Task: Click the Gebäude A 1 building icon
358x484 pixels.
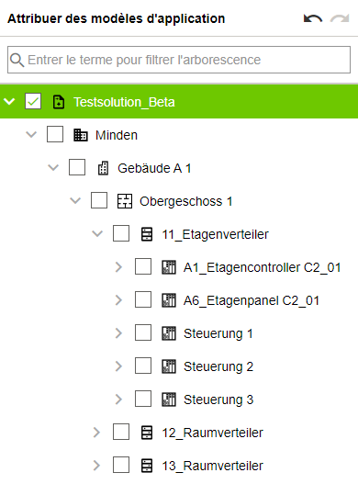Action: click(103, 168)
